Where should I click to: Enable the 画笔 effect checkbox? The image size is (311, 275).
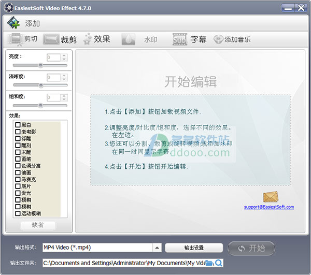point(18,159)
